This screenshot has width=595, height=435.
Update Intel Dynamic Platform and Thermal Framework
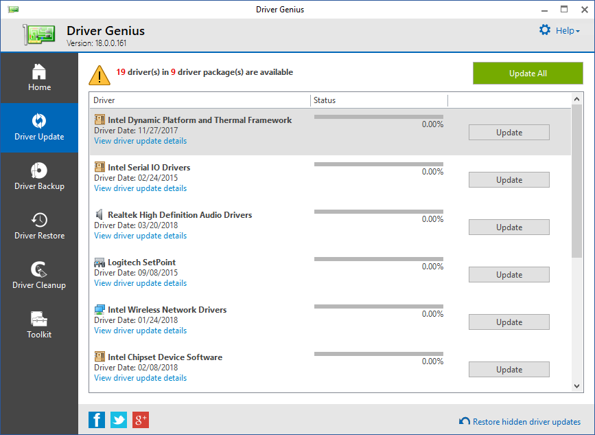pyautogui.click(x=509, y=132)
